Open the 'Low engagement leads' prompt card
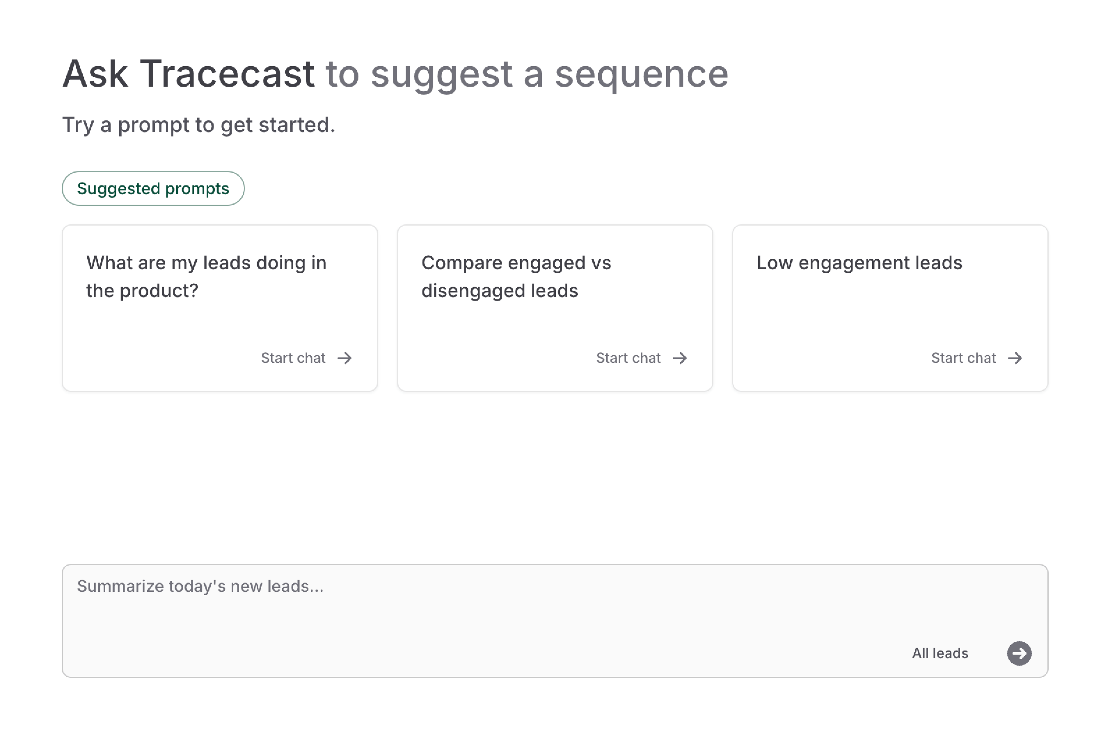1094x729 pixels. [x=890, y=308]
